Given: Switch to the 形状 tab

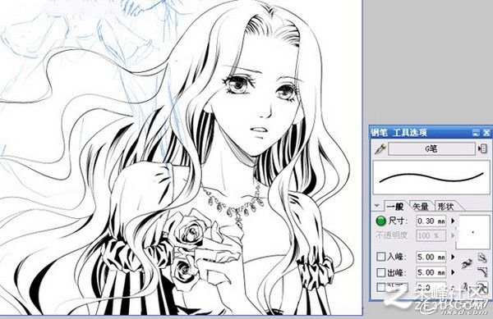Looking at the screenshot, I should [x=446, y=206].
